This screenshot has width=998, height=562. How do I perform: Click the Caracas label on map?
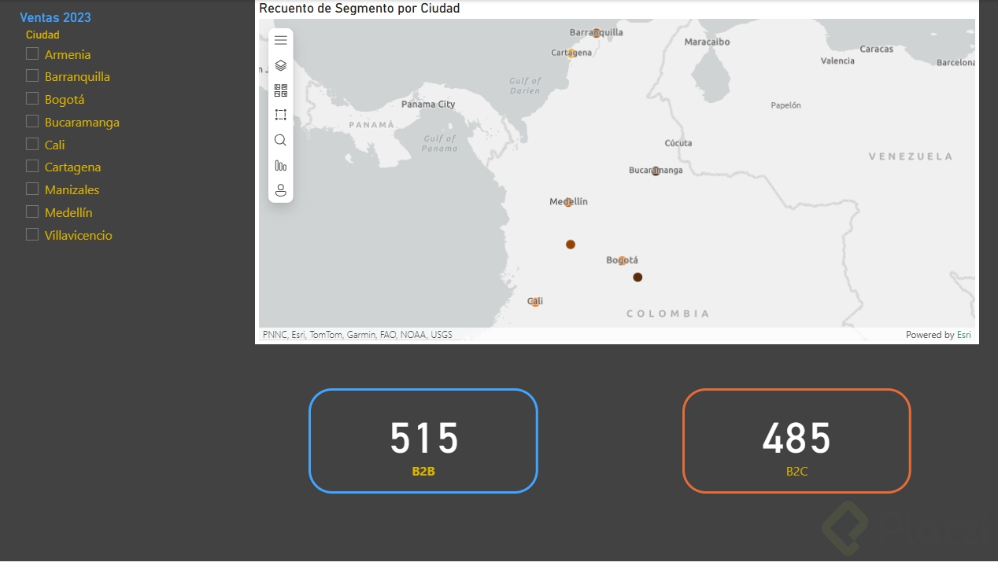point(877,49)
